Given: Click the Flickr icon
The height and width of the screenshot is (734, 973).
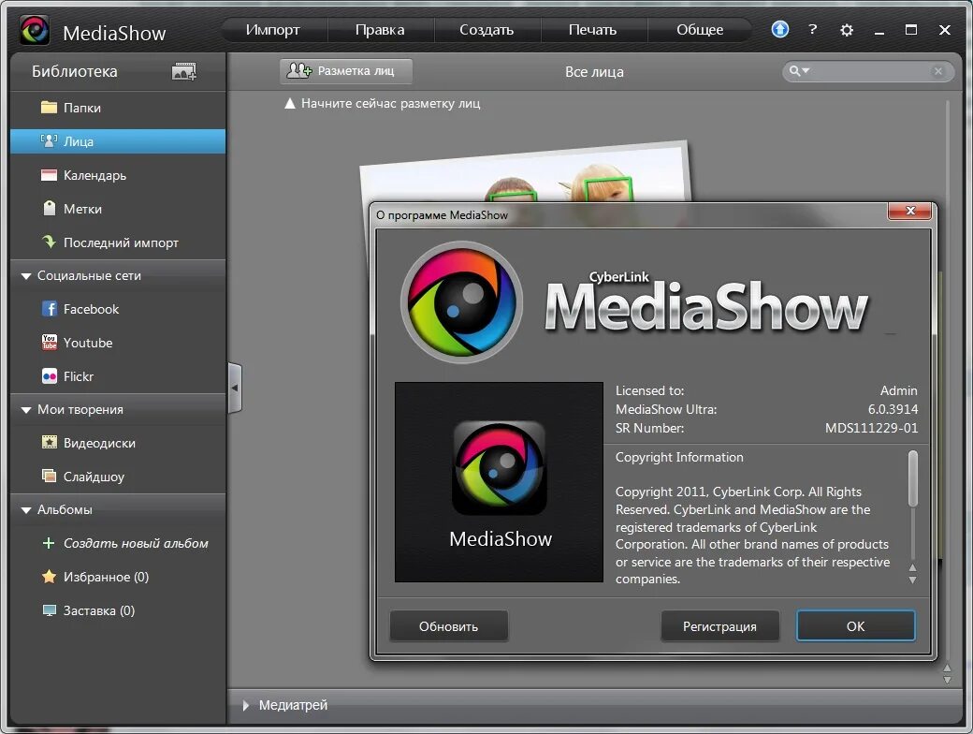Looking at the screenshot, I should (49, 375).
